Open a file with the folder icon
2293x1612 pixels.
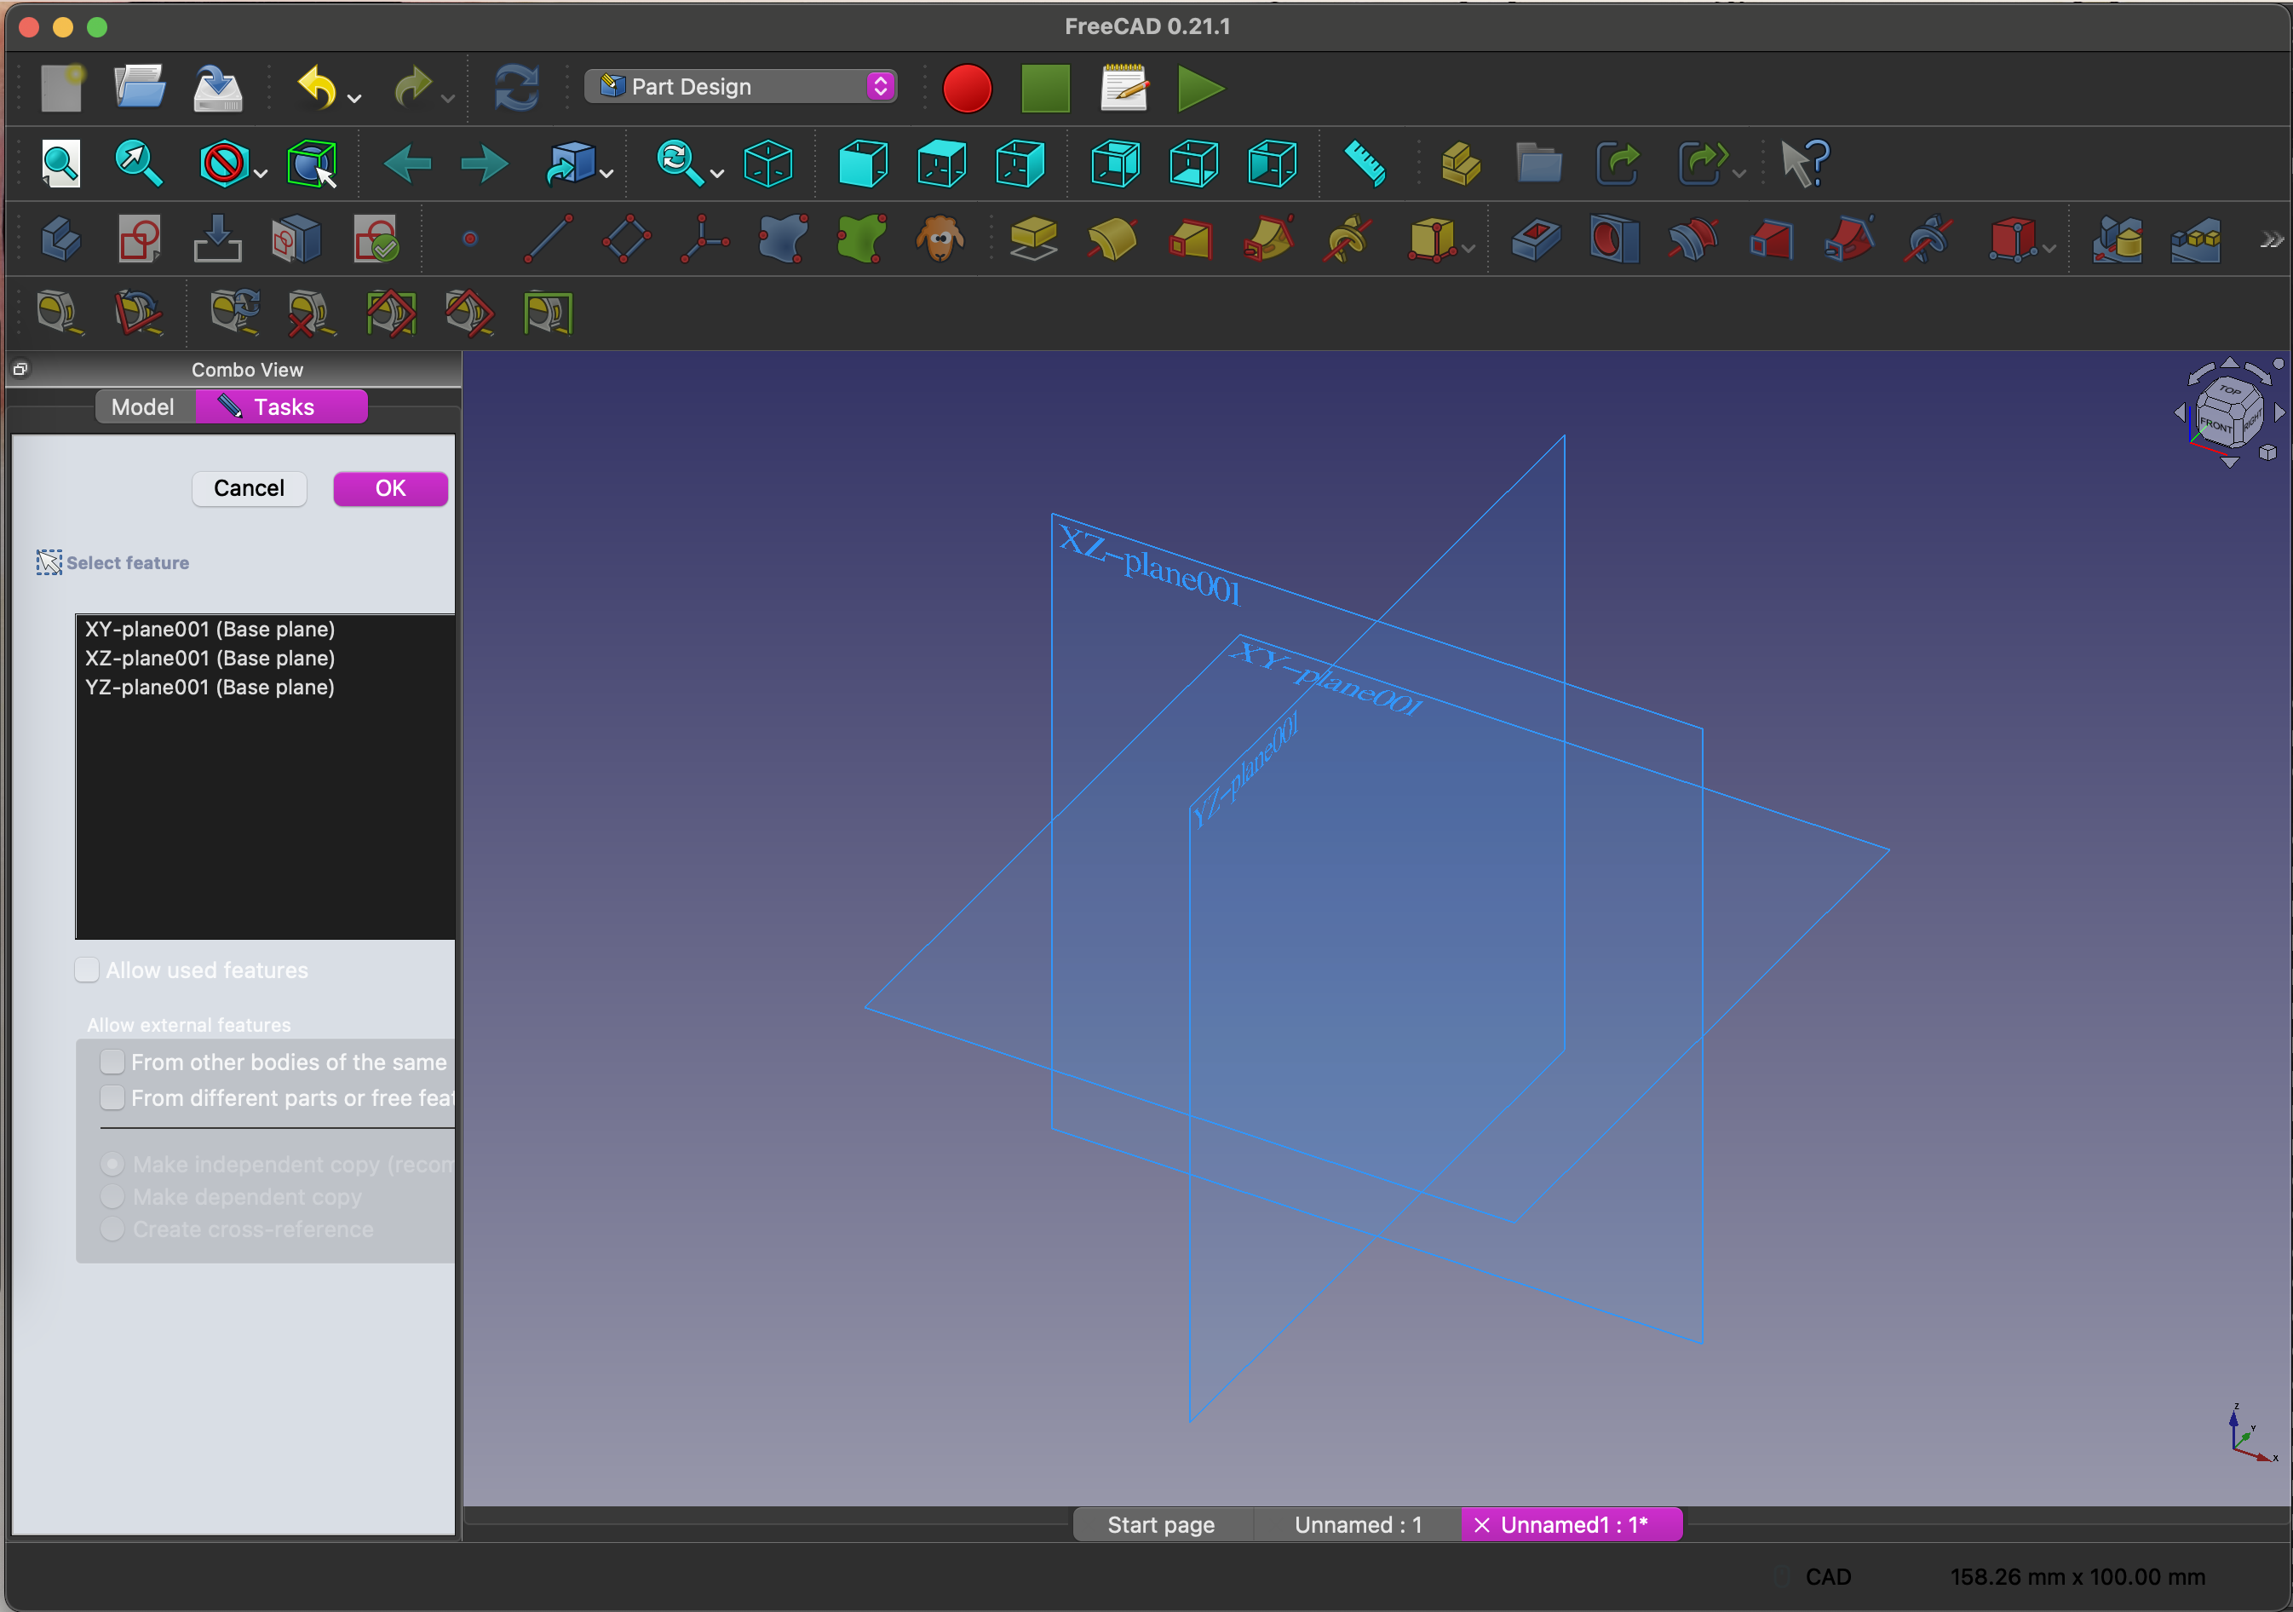139,88
